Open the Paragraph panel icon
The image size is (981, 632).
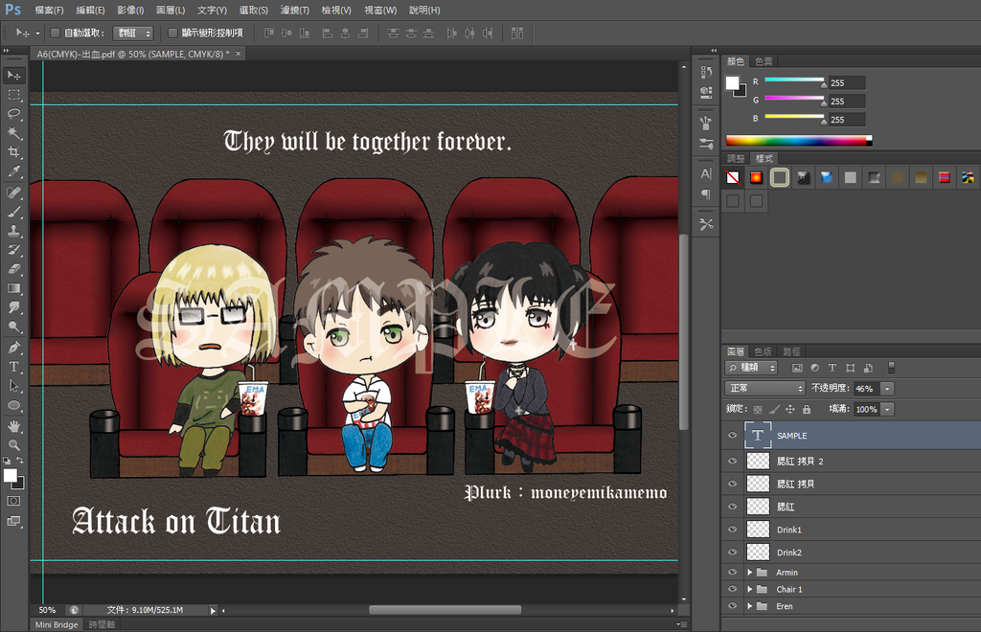[706, 194]
